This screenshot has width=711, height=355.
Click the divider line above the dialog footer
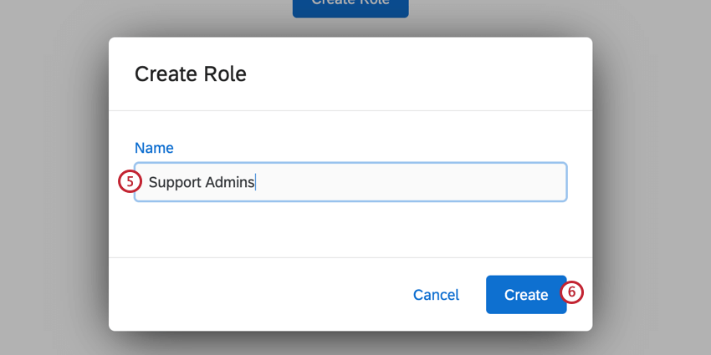point(350,257)
